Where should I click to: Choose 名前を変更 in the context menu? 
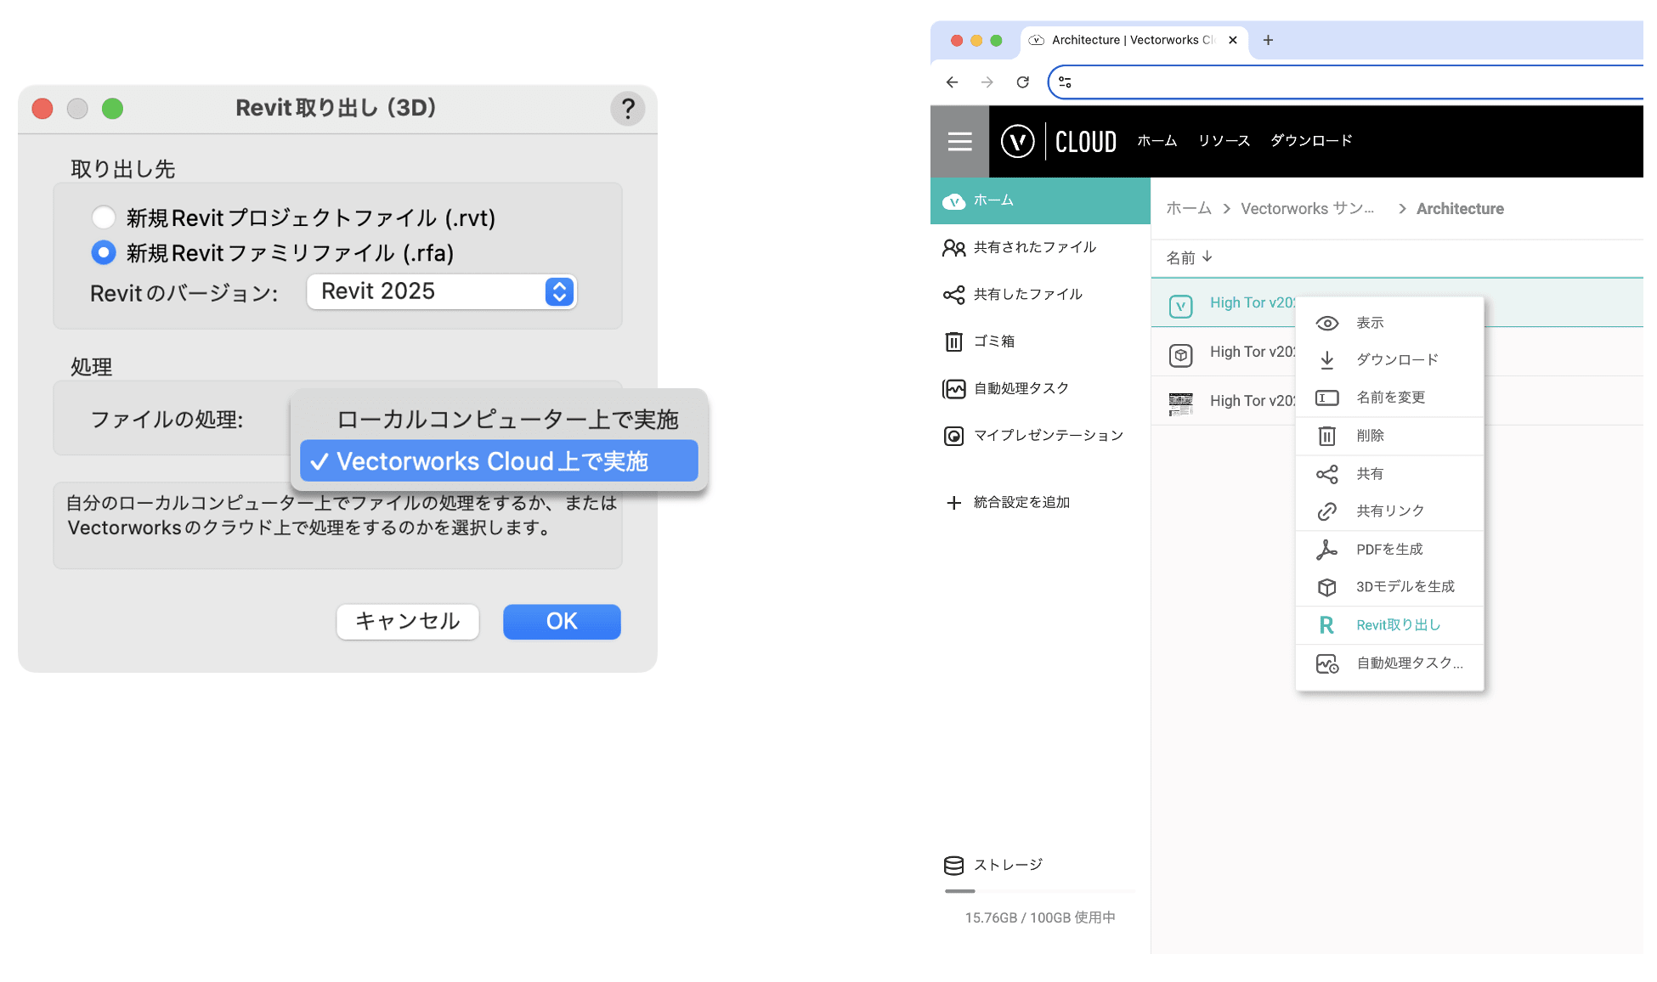click(x=1389, y=398)
